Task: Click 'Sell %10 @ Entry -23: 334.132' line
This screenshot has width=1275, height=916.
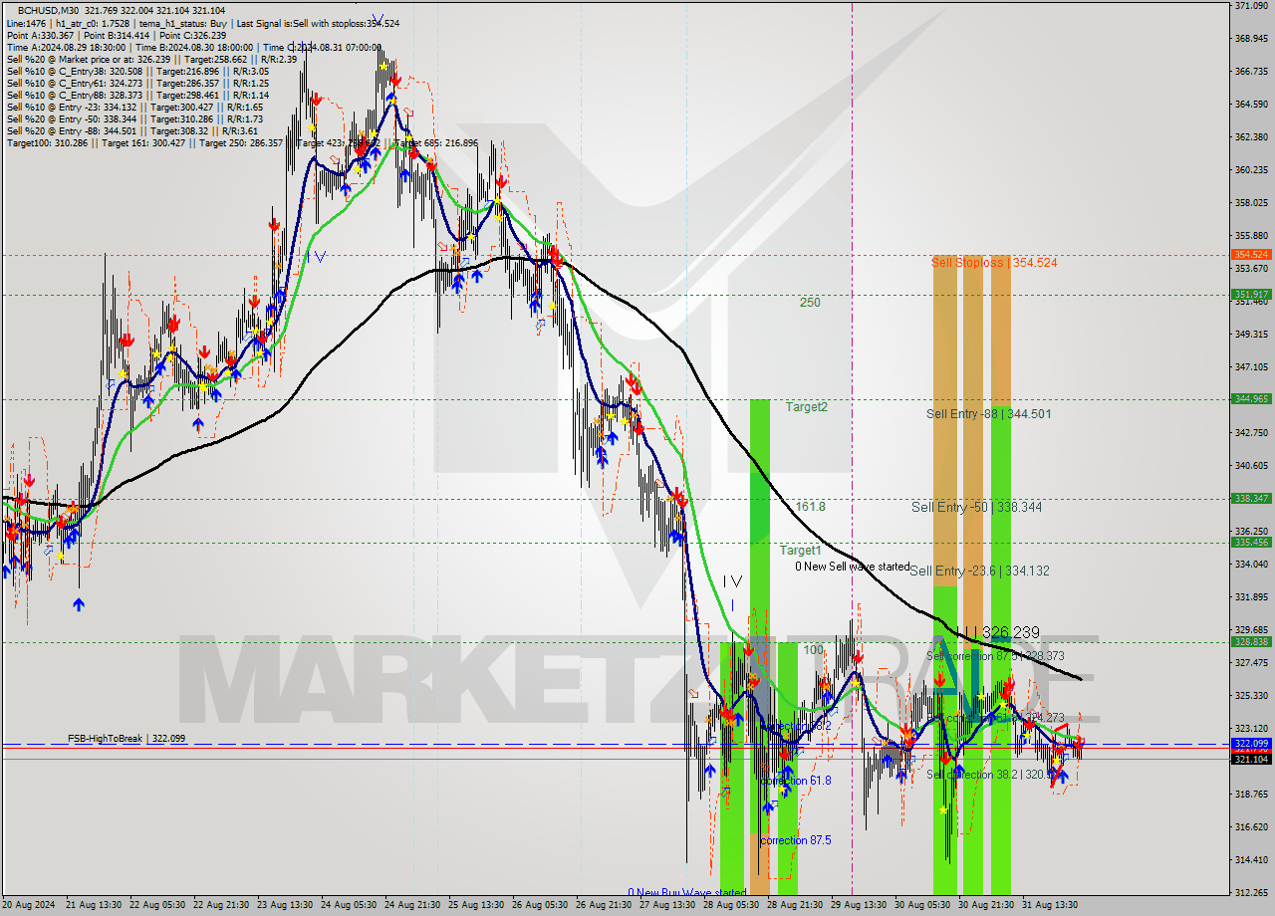Action: (x=134, y=107)
